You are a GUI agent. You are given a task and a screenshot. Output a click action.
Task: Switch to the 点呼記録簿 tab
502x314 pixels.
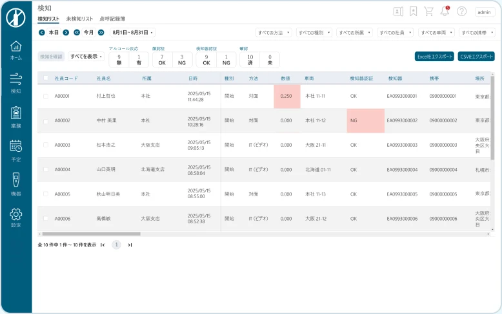[112, 19]
